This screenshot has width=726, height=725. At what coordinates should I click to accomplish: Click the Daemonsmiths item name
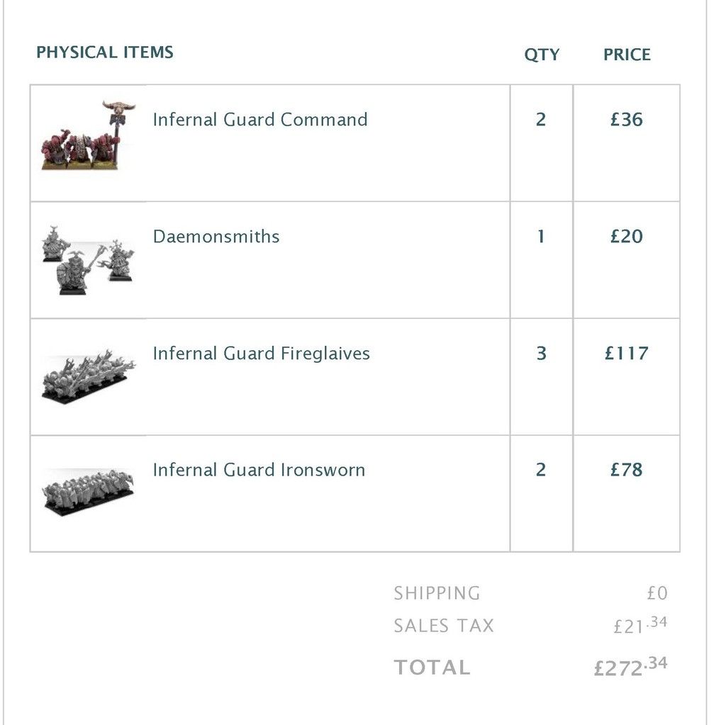pyautogui.click(x=216, y=237)
